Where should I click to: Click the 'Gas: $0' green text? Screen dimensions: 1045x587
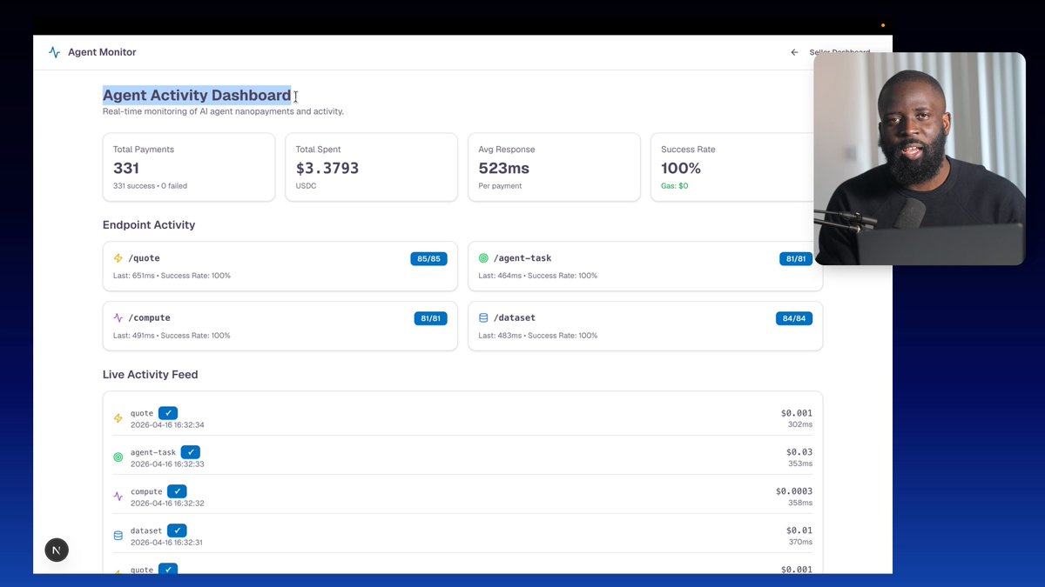point(675,186)
